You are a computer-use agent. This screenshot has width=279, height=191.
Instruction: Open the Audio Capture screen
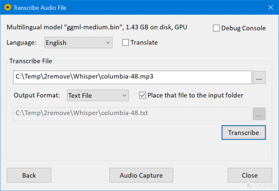(x=141, y=175)
